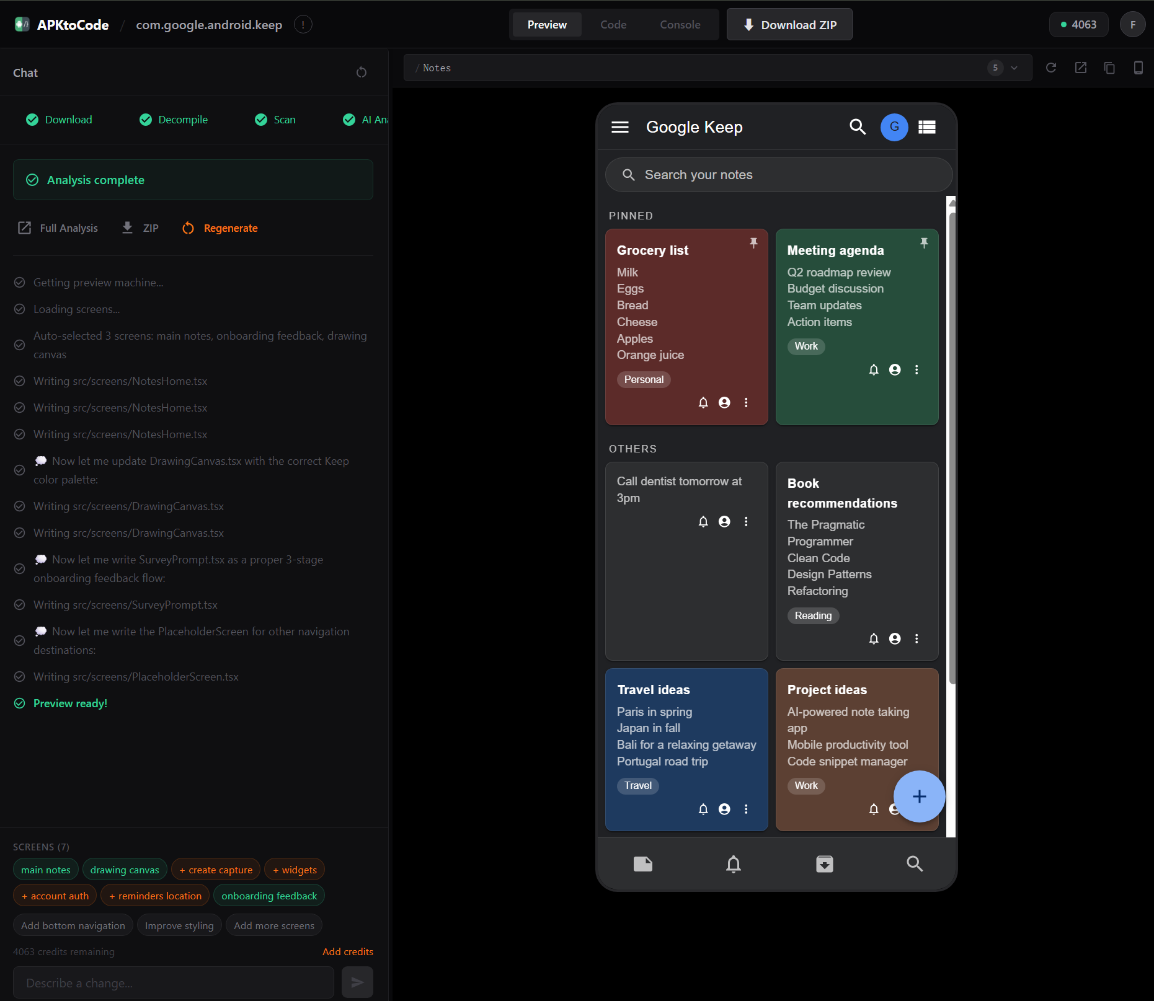Reset the chat with the circular arrow icon

[362, 73]
